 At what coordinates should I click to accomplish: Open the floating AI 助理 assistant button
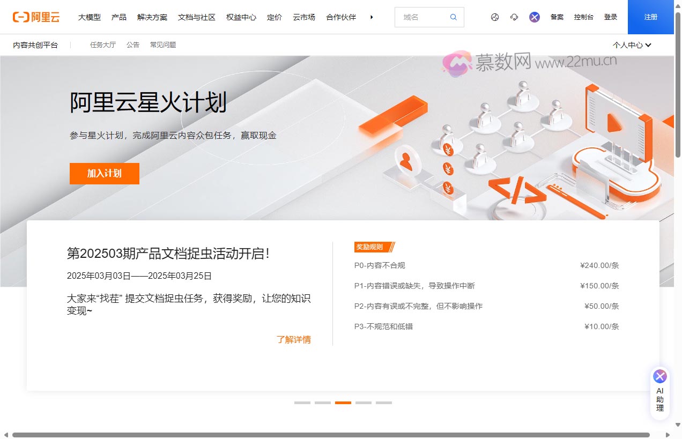click(660, 393)
